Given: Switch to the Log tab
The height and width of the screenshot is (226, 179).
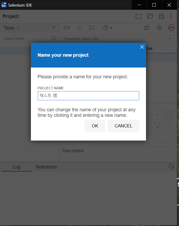Looking at the screenshot, I should 16,167.
